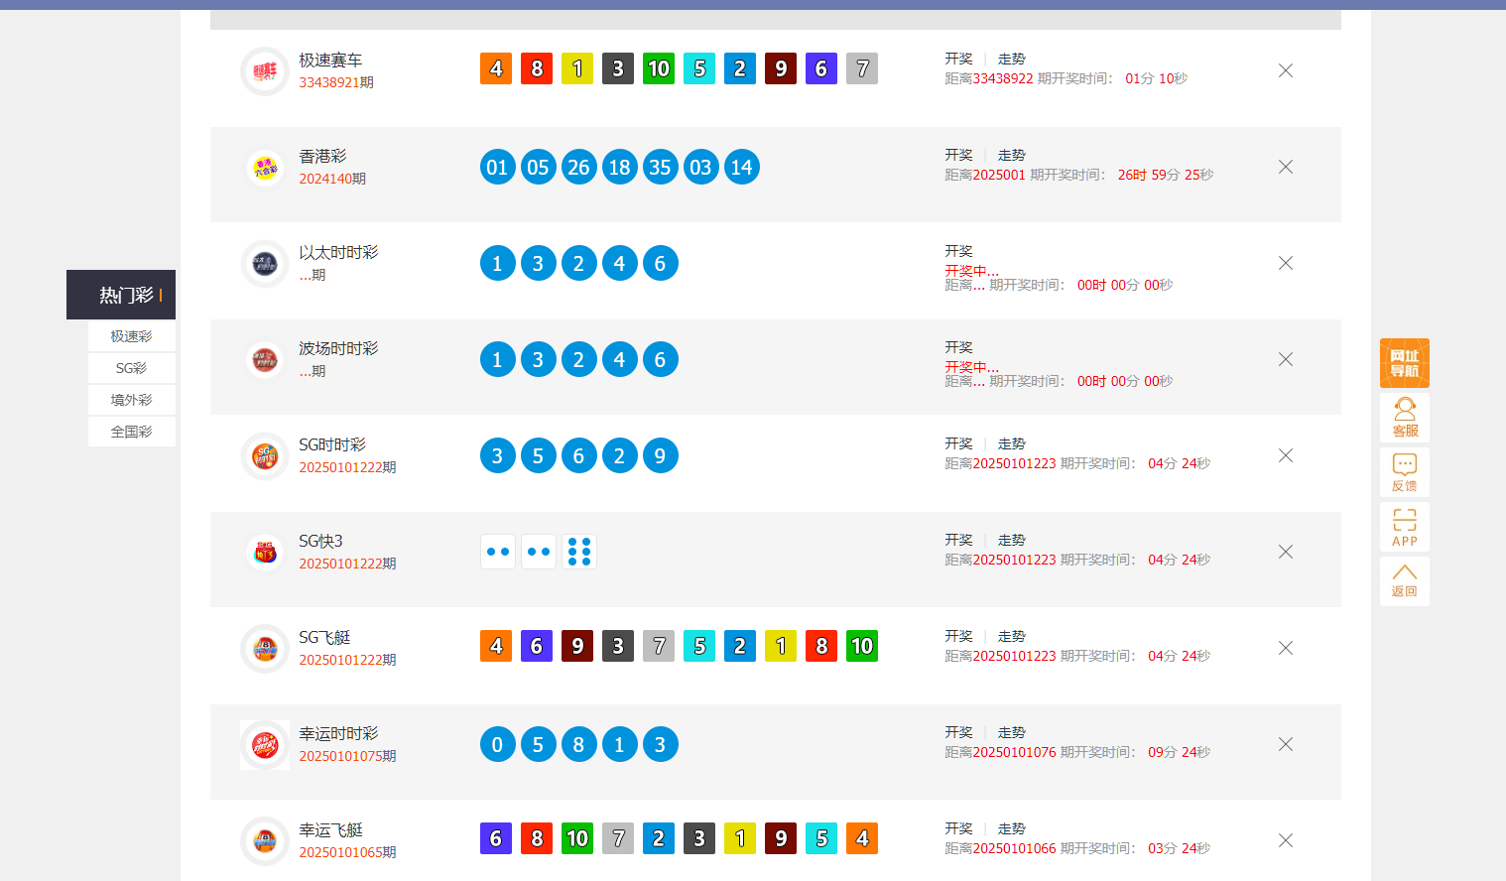Image resolution: width=1506 pixels, height=881 pixels.
Task: Open 走势 trend link for 极速赛车
Action: click(1011, 60)
